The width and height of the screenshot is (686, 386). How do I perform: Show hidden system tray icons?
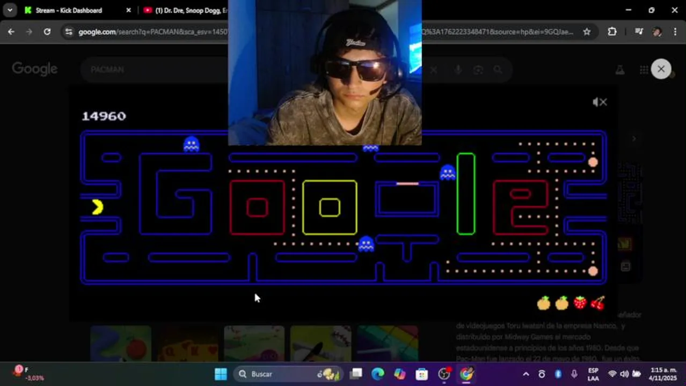(x=526, y=374)
